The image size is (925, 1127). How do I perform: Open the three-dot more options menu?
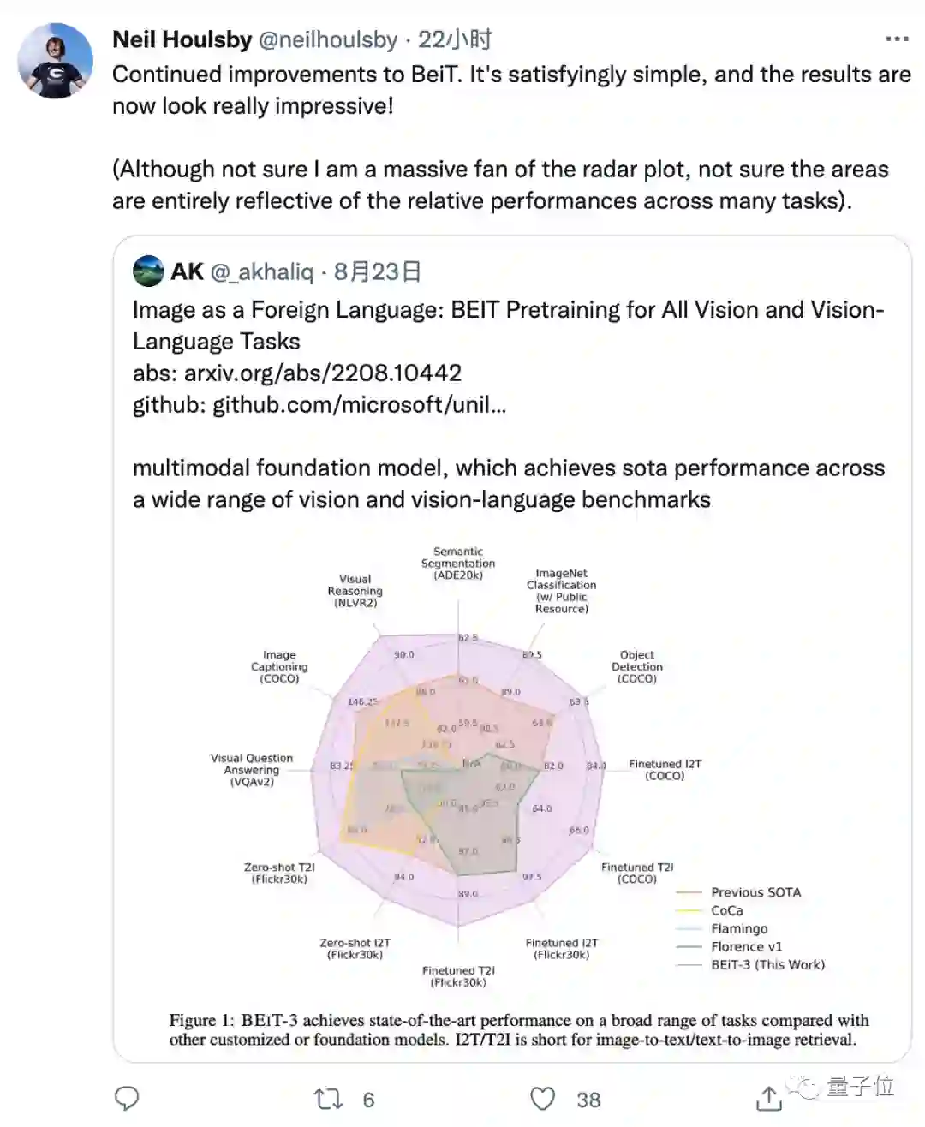(897, 39)
